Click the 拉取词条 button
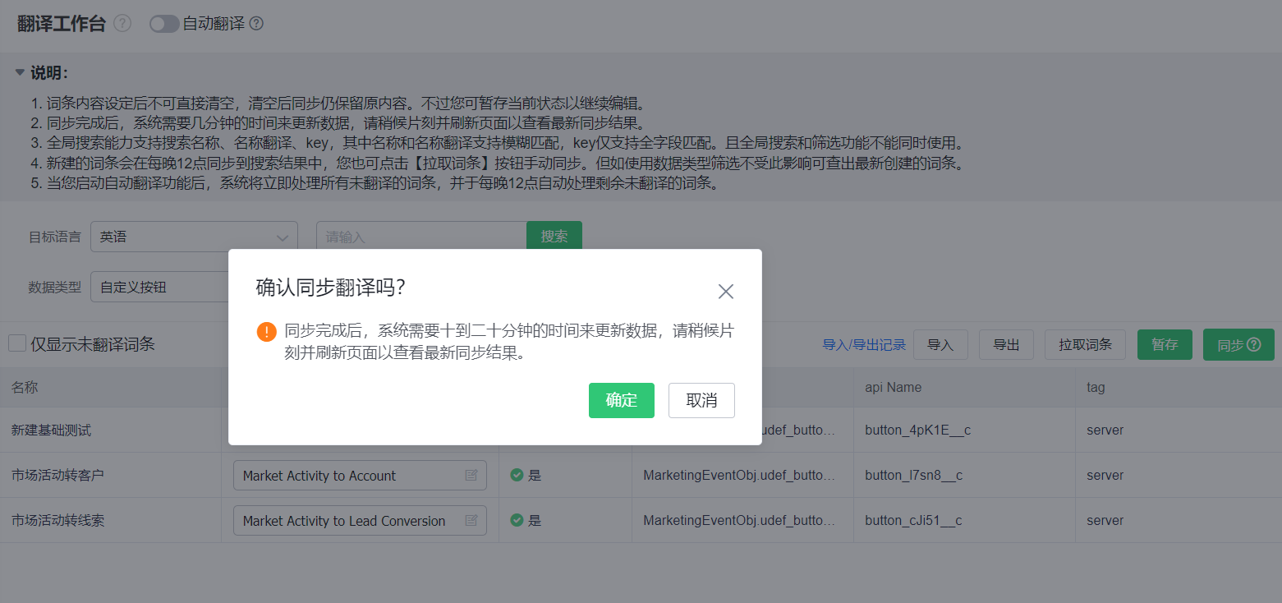 coord(1085,345)
